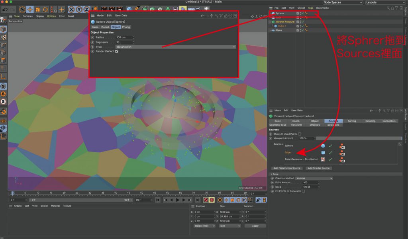Select the Rotate tool in top toolbar
This screenshot has width=408, height=239.
46,9
